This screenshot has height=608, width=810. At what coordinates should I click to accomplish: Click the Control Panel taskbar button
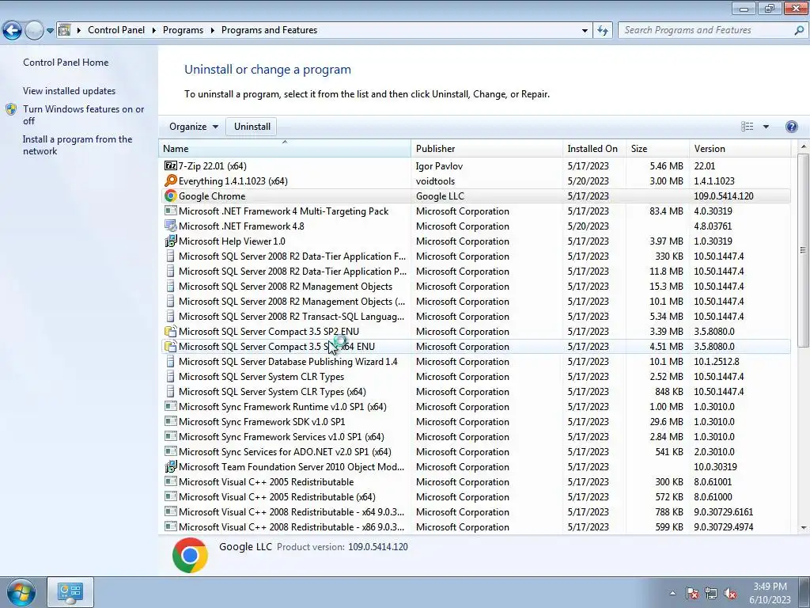[x=70, y=592]
